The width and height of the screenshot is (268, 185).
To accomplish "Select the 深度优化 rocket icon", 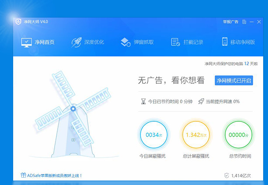I will (x=77, y=43).
